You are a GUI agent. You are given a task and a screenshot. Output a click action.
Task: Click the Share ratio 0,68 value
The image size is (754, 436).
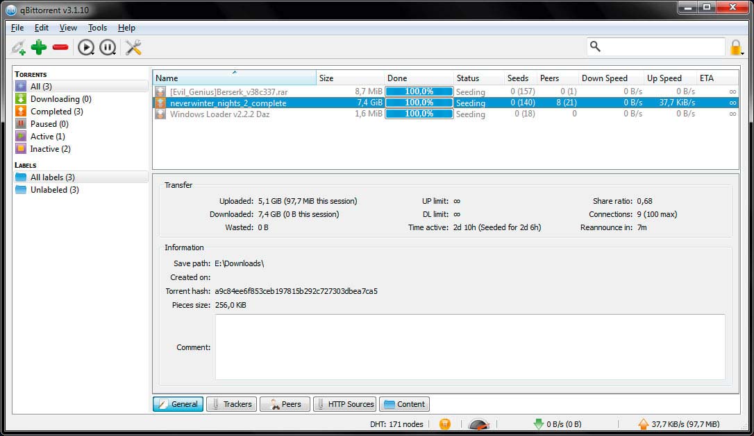pyautogui.click(x=644, y=201)
